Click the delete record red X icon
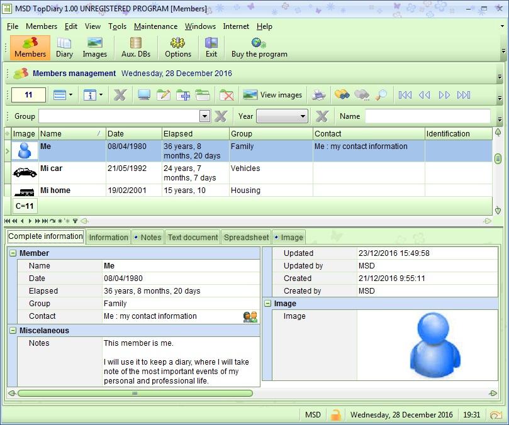 [227, 95]
